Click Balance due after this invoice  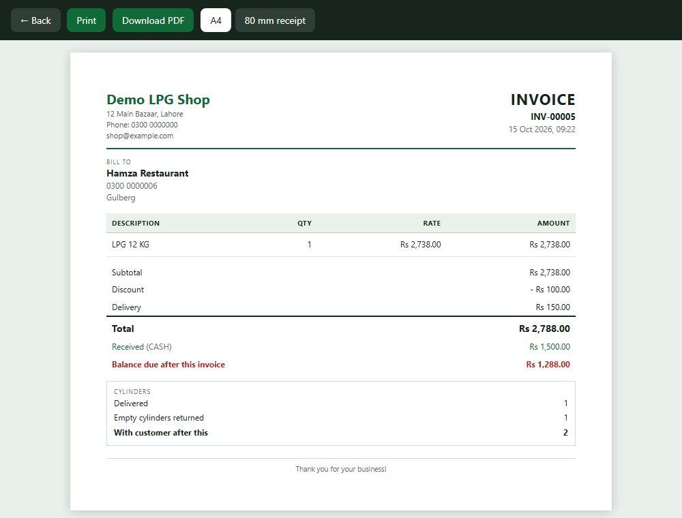(168, 365)
